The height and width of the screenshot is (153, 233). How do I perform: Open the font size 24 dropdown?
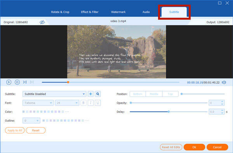tap(67, 103)
